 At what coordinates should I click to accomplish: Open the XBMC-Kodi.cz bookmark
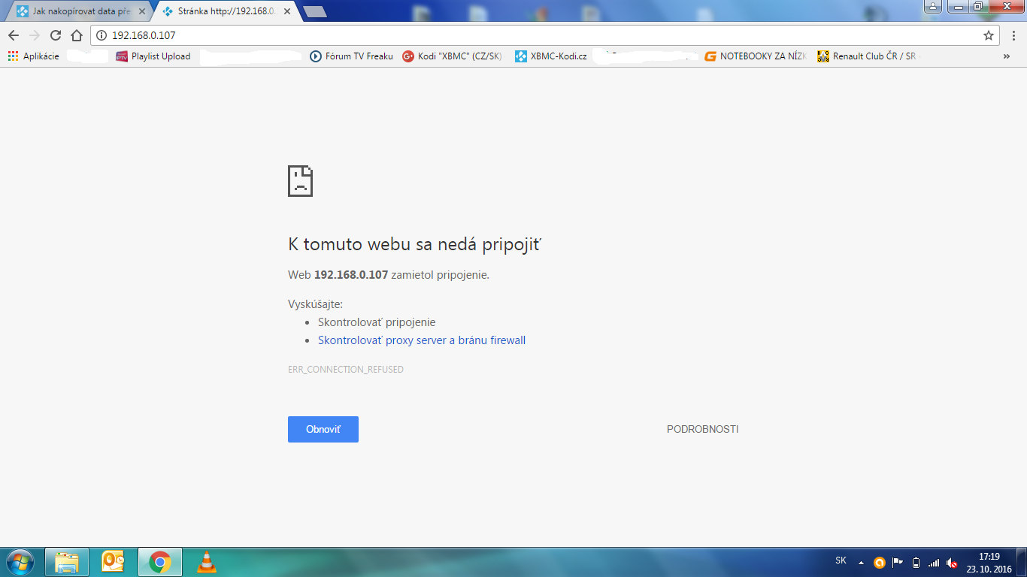point(551,56)
